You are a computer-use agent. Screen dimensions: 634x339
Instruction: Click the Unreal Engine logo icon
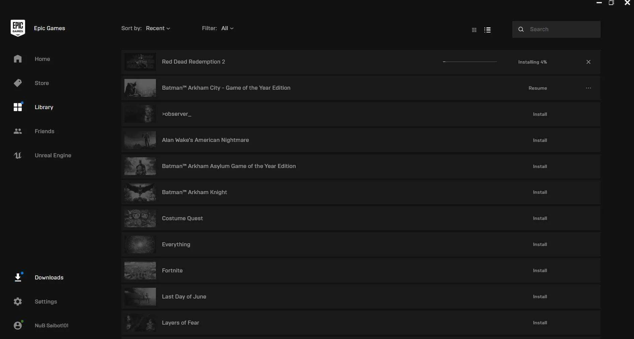18,155
